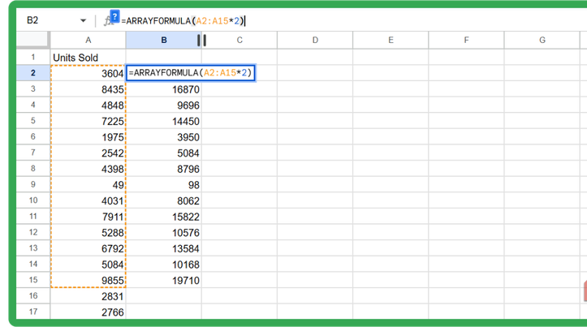Select column G header
This screenshot has width=587, height=327.
542,40
